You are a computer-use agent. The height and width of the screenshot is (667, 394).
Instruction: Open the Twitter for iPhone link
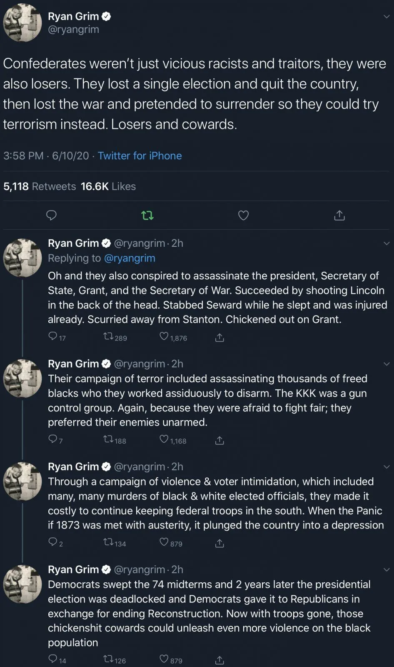pyautogui.click(x=140, y=156)
